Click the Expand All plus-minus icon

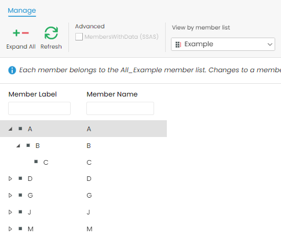coord(21,33)
